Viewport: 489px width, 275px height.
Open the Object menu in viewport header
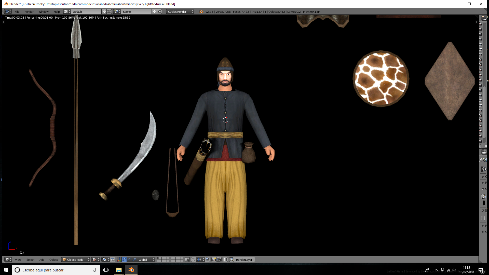click(53, 259)
